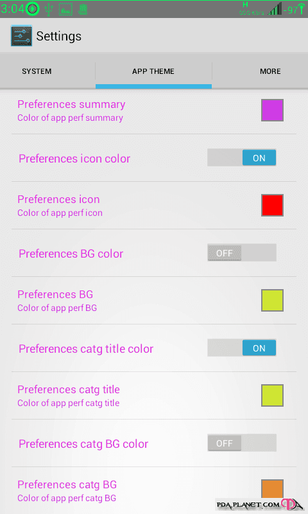Open the purple Preferences summary color swatch
This screenshot has width=308, height=514.
coord(272,110)
